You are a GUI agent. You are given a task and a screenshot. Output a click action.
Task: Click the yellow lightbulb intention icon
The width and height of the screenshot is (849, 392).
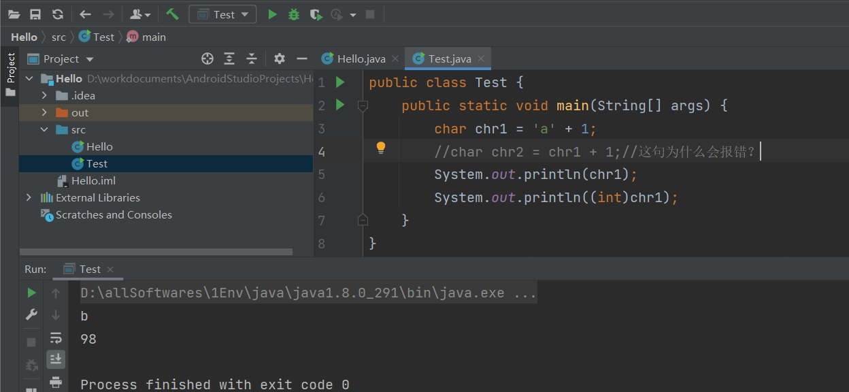(x=381, y=148)
